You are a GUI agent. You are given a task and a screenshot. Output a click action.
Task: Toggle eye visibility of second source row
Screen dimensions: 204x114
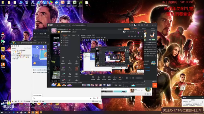click(x=61, y=40)
